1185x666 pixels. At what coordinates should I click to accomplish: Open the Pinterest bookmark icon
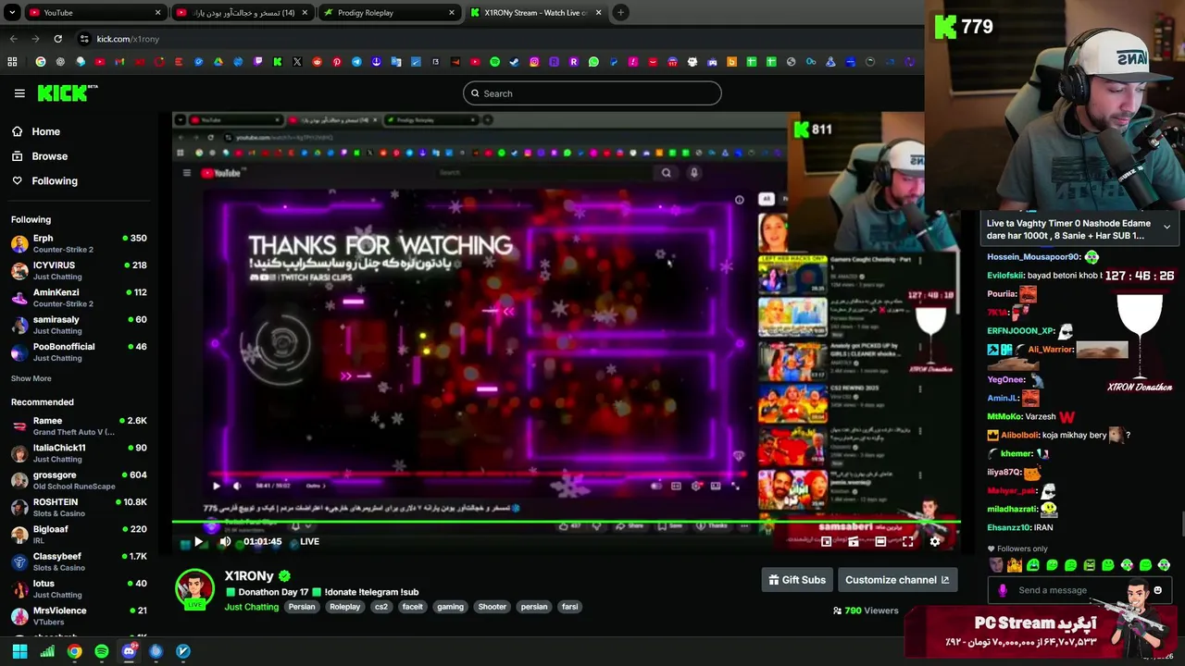336,62
